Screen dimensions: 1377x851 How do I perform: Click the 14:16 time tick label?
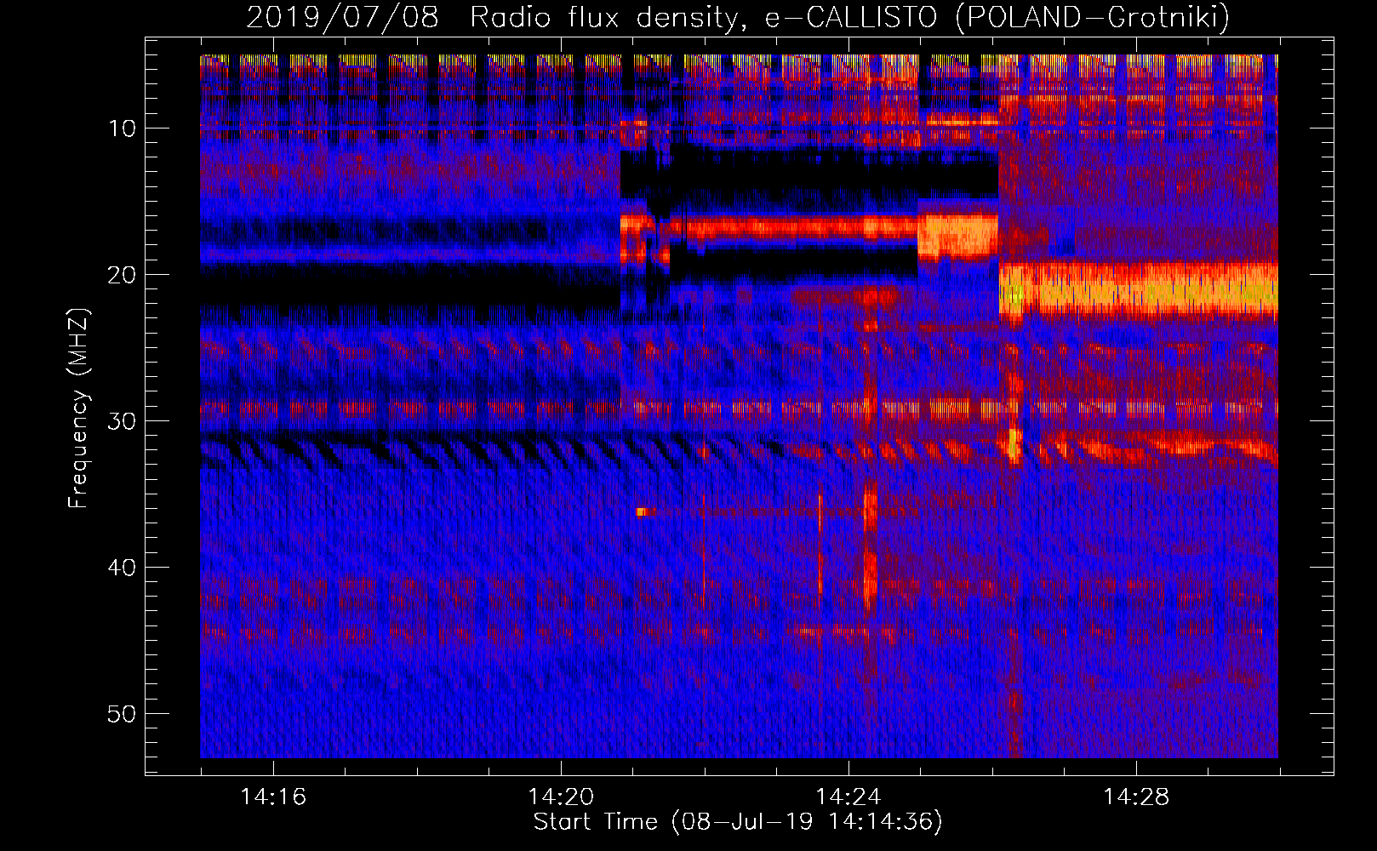pyautogui.click(x=273, y=797)
